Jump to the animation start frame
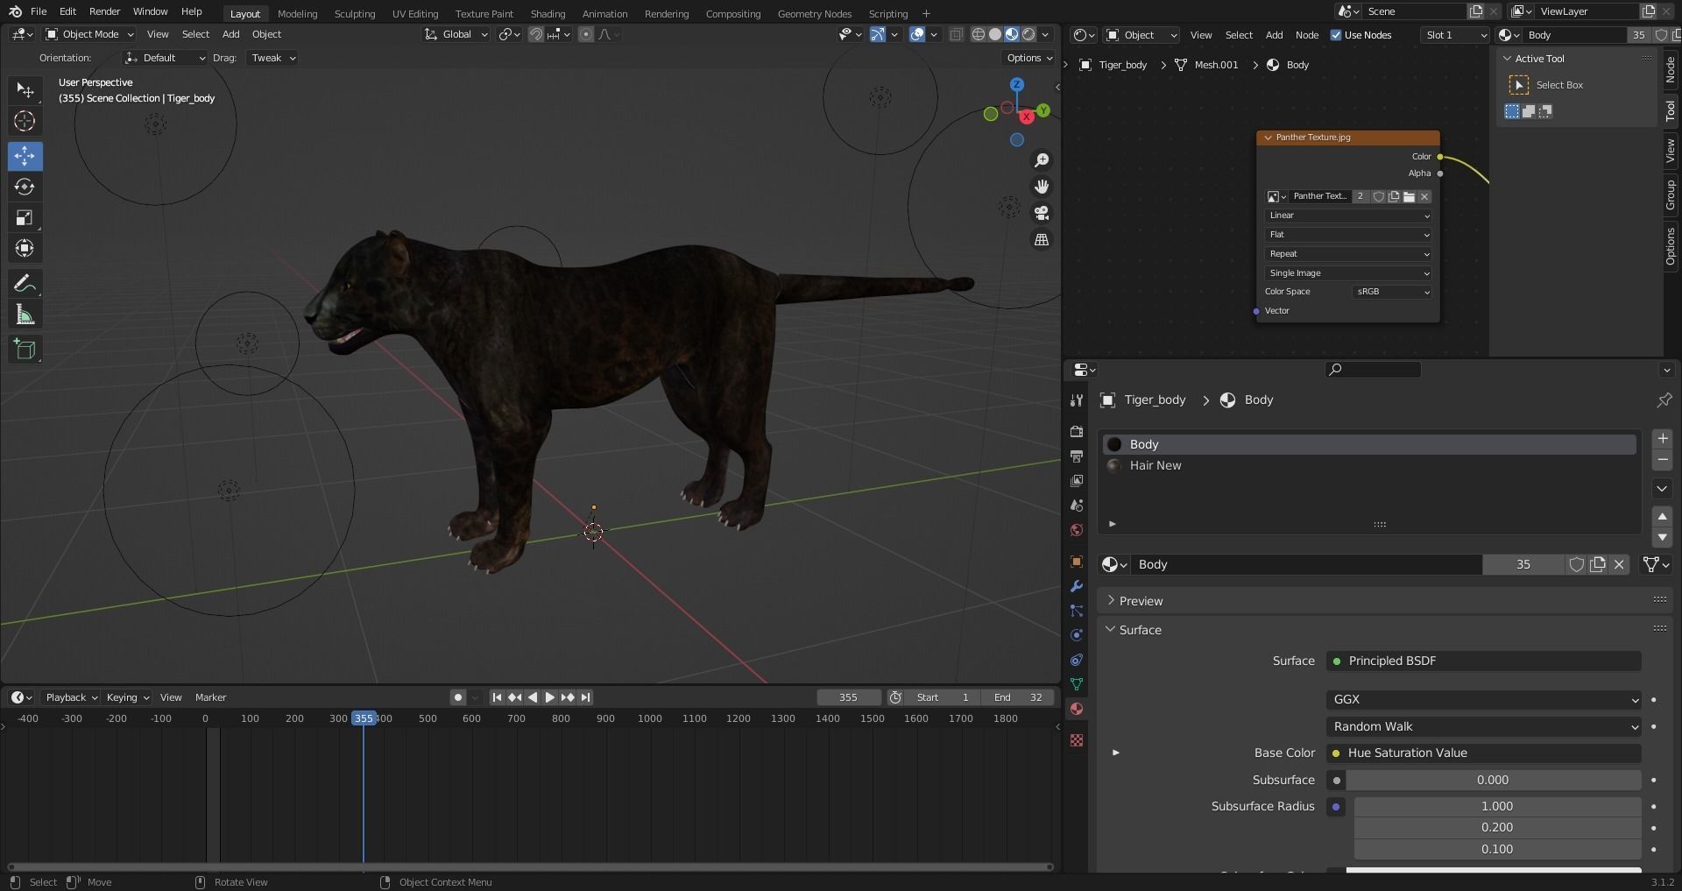Image resolution: width=1682 pixels, height=891 pixels. [497, 697]
